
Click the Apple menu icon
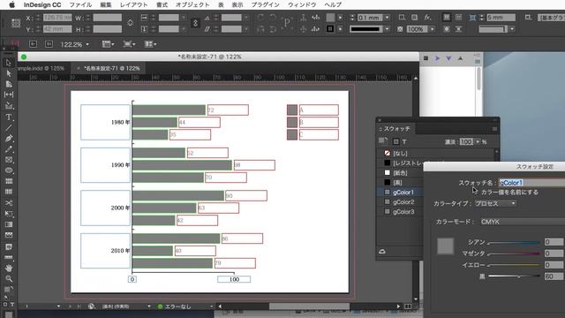[x=11, y=4]
